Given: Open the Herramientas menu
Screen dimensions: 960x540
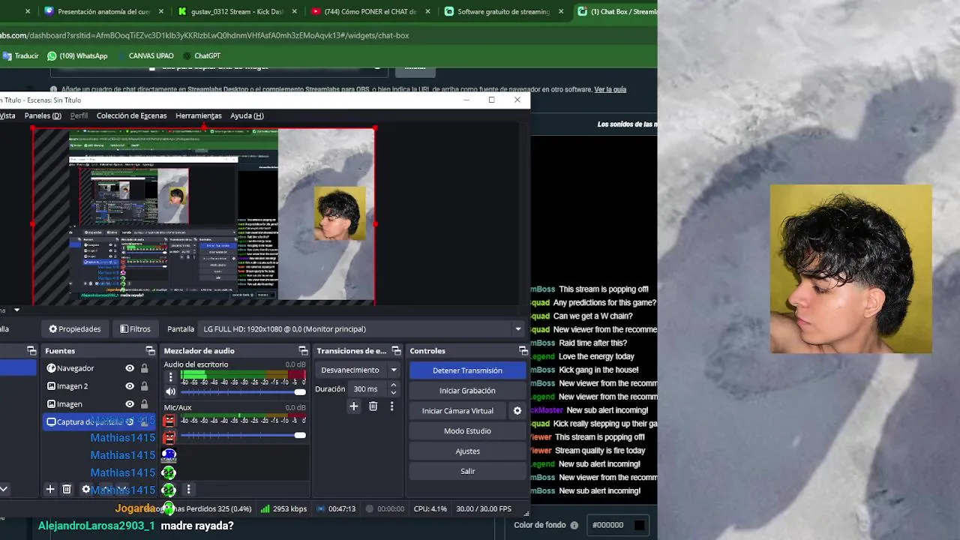Looking at the screenshot, I should pyautogui.click(x=198, y=115).
